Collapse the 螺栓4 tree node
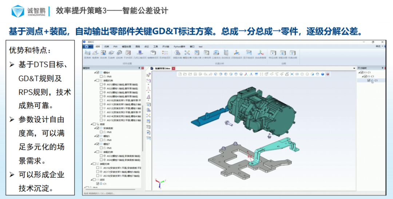This screenshot has height=199, width=393. click(95, 73)
